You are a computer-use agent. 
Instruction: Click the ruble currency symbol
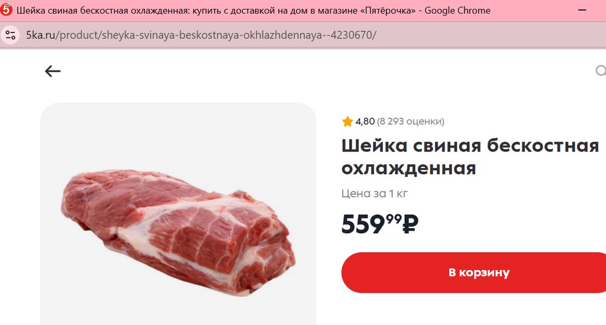pos(410,225)
